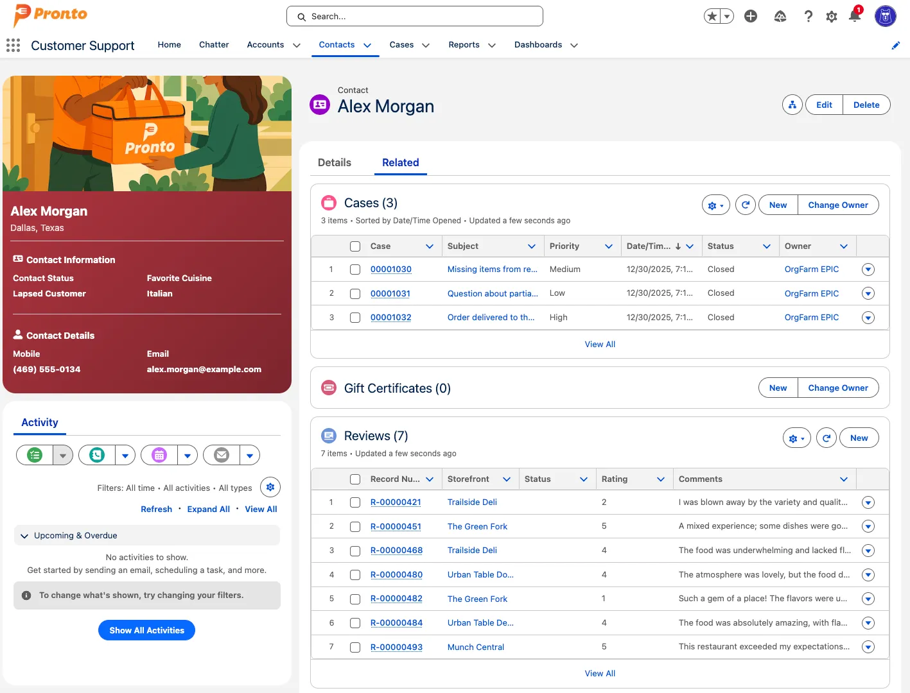Click into the global Search field
Viewport: 910px width, 693px height.
point(415,17)
